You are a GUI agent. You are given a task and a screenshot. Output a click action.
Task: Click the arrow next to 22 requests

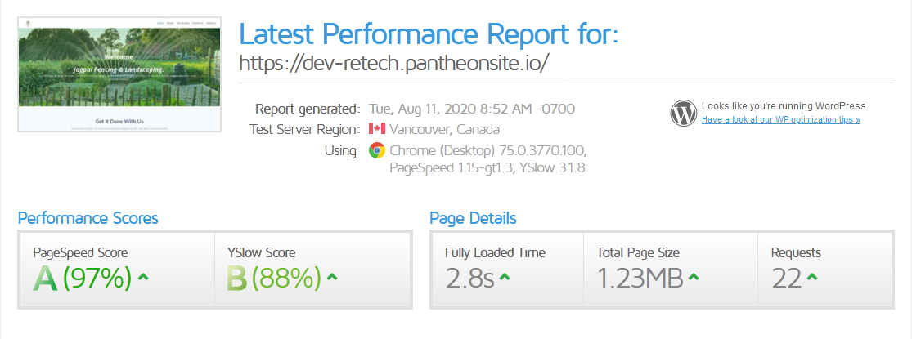[812, 279]
